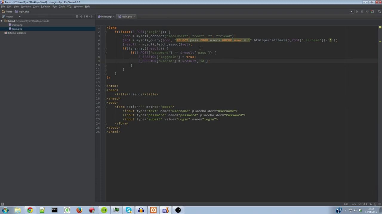Image resolution: width=382 pixels, height=214 pixels.
Task: Open the Project panel settings gear
Action: (87, 17)
